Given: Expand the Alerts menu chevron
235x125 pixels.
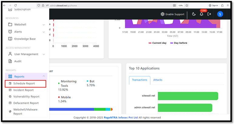Looking at the screenshot, I should tap(44, 32).
